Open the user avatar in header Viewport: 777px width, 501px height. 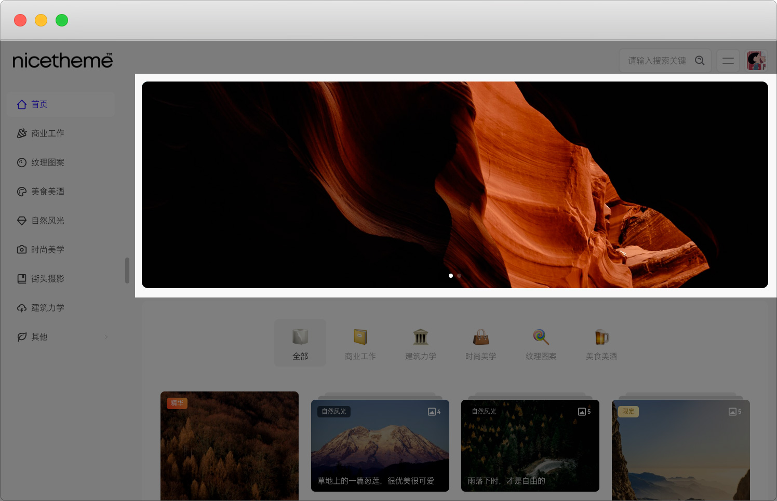point(756,61)
